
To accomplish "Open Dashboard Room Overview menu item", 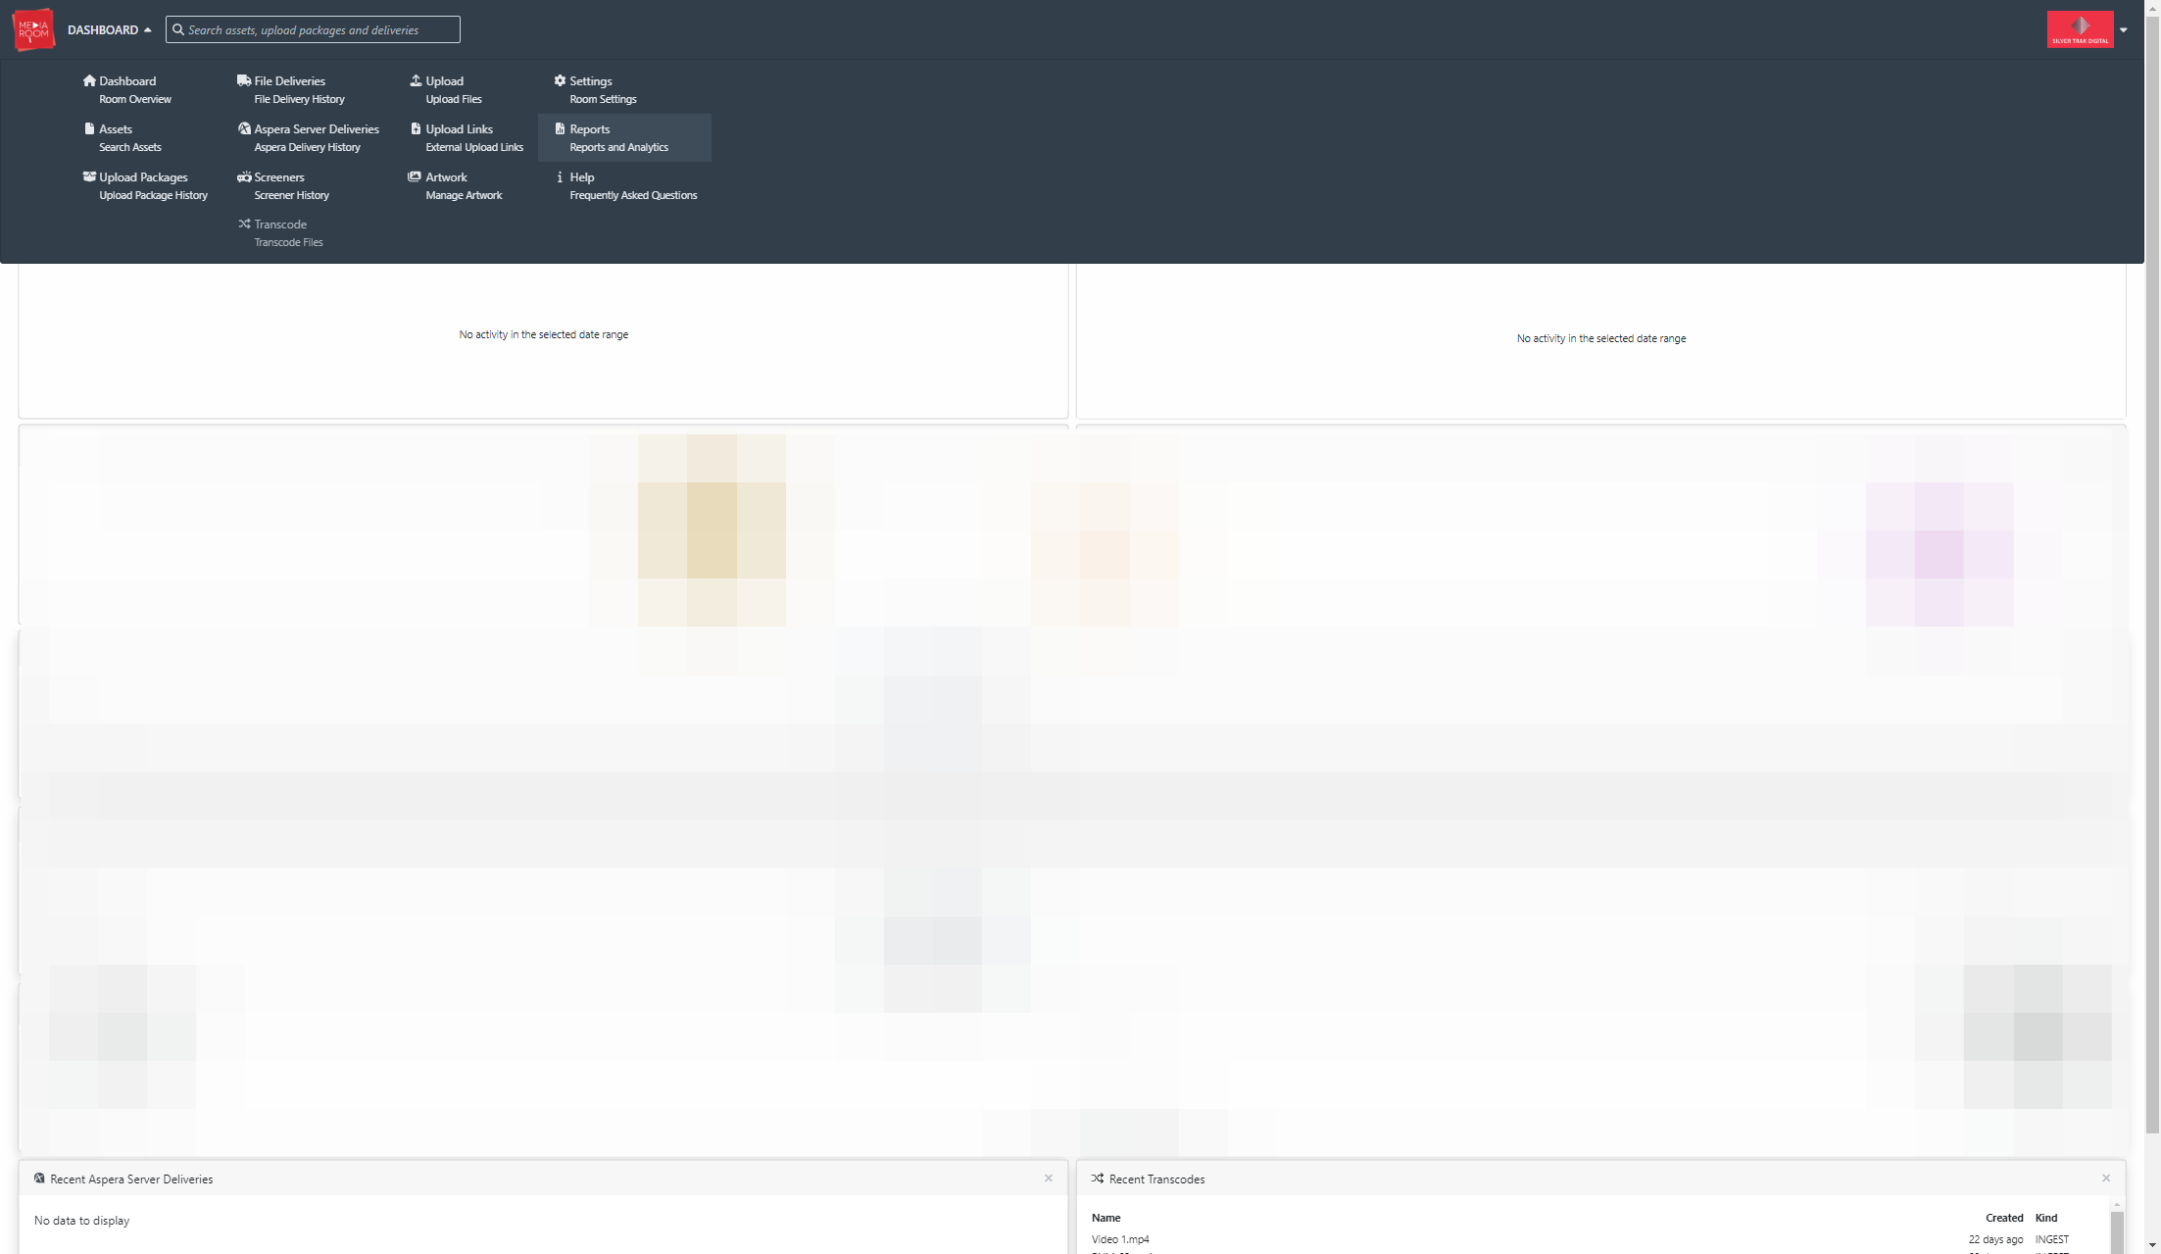I will (x=126, y=89).
